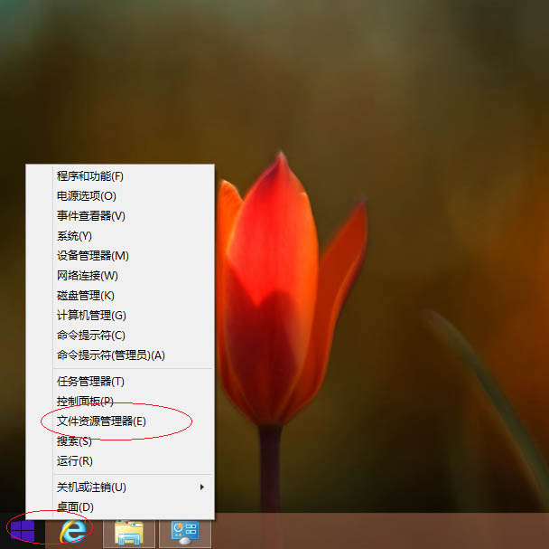Launch Internet Explorer from the taskbar
549x549 pixels.
(x=72, y=531)
